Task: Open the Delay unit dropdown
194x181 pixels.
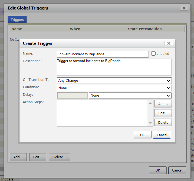Action: pyautogui.click(x=130, y=96)
